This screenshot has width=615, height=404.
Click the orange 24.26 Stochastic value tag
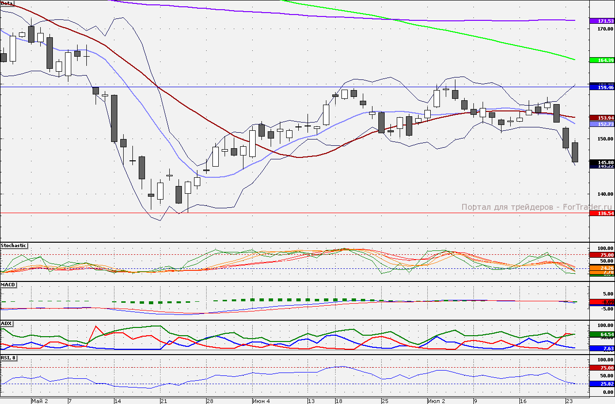click(x=601, y=267)
